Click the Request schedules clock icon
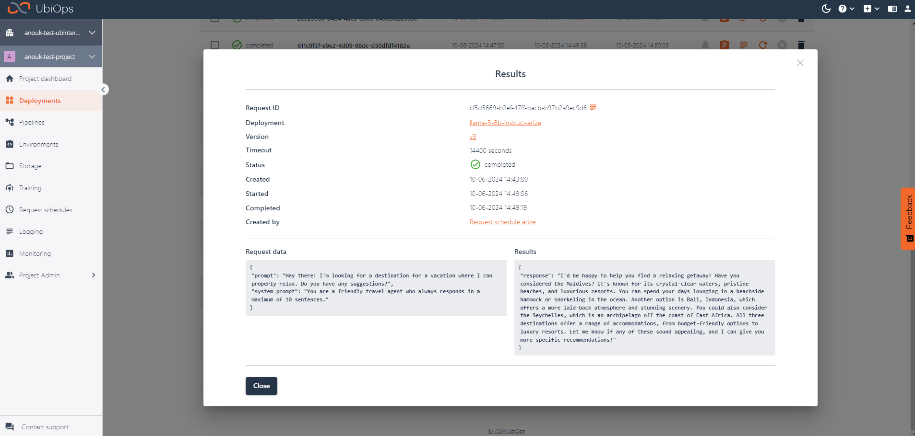 10,209
